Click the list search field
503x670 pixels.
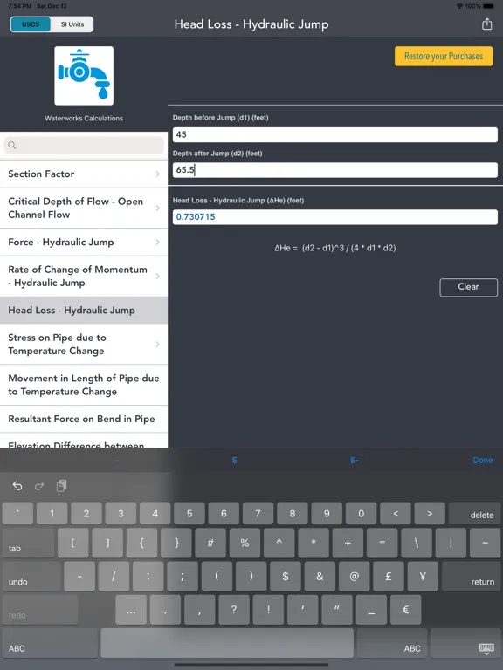tap(84, 146)
